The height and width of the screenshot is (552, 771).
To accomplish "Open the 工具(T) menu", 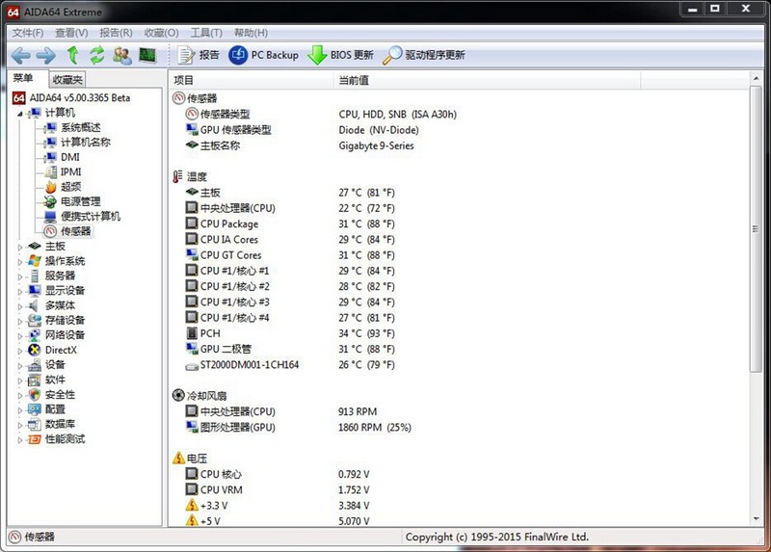I will pos(206,33).
